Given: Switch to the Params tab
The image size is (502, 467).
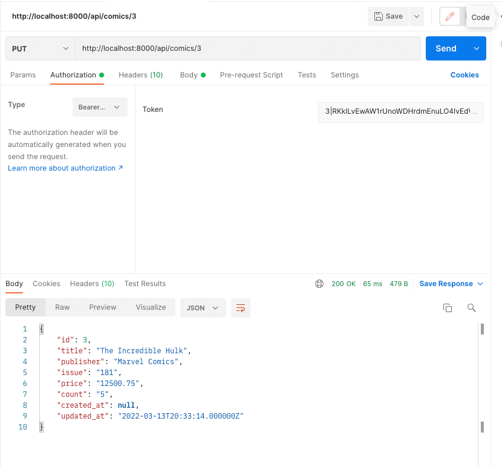Looking at the screenshot, I should (x=23, y=75).
